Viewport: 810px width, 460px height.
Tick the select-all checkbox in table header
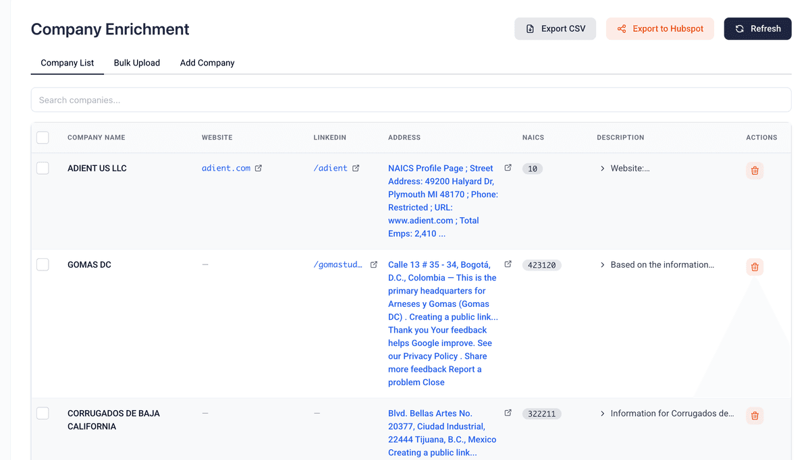click(43, 138)
